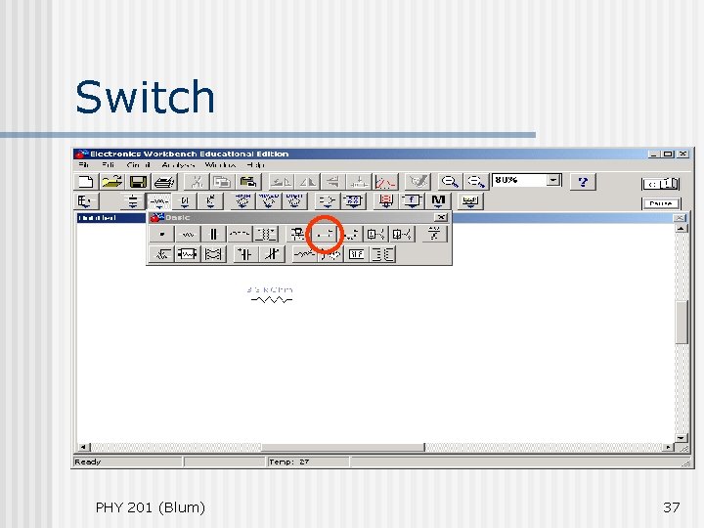Viewport: 704px width, 528px height.
Task: Open the Sources parts bin
Action: coord(133,201)
